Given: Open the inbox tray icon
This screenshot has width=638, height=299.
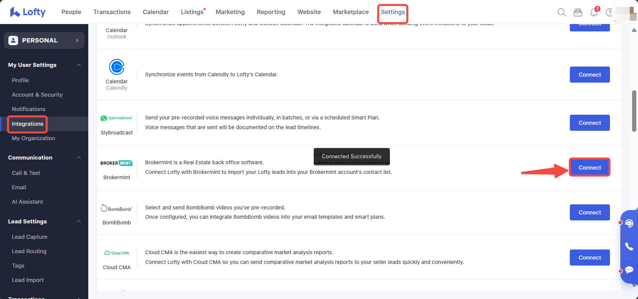Looking at the screenshot, I should (x=577, y=12).
